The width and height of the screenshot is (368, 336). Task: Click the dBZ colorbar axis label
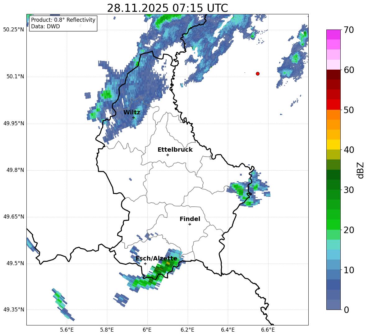(x=360, y=170)
